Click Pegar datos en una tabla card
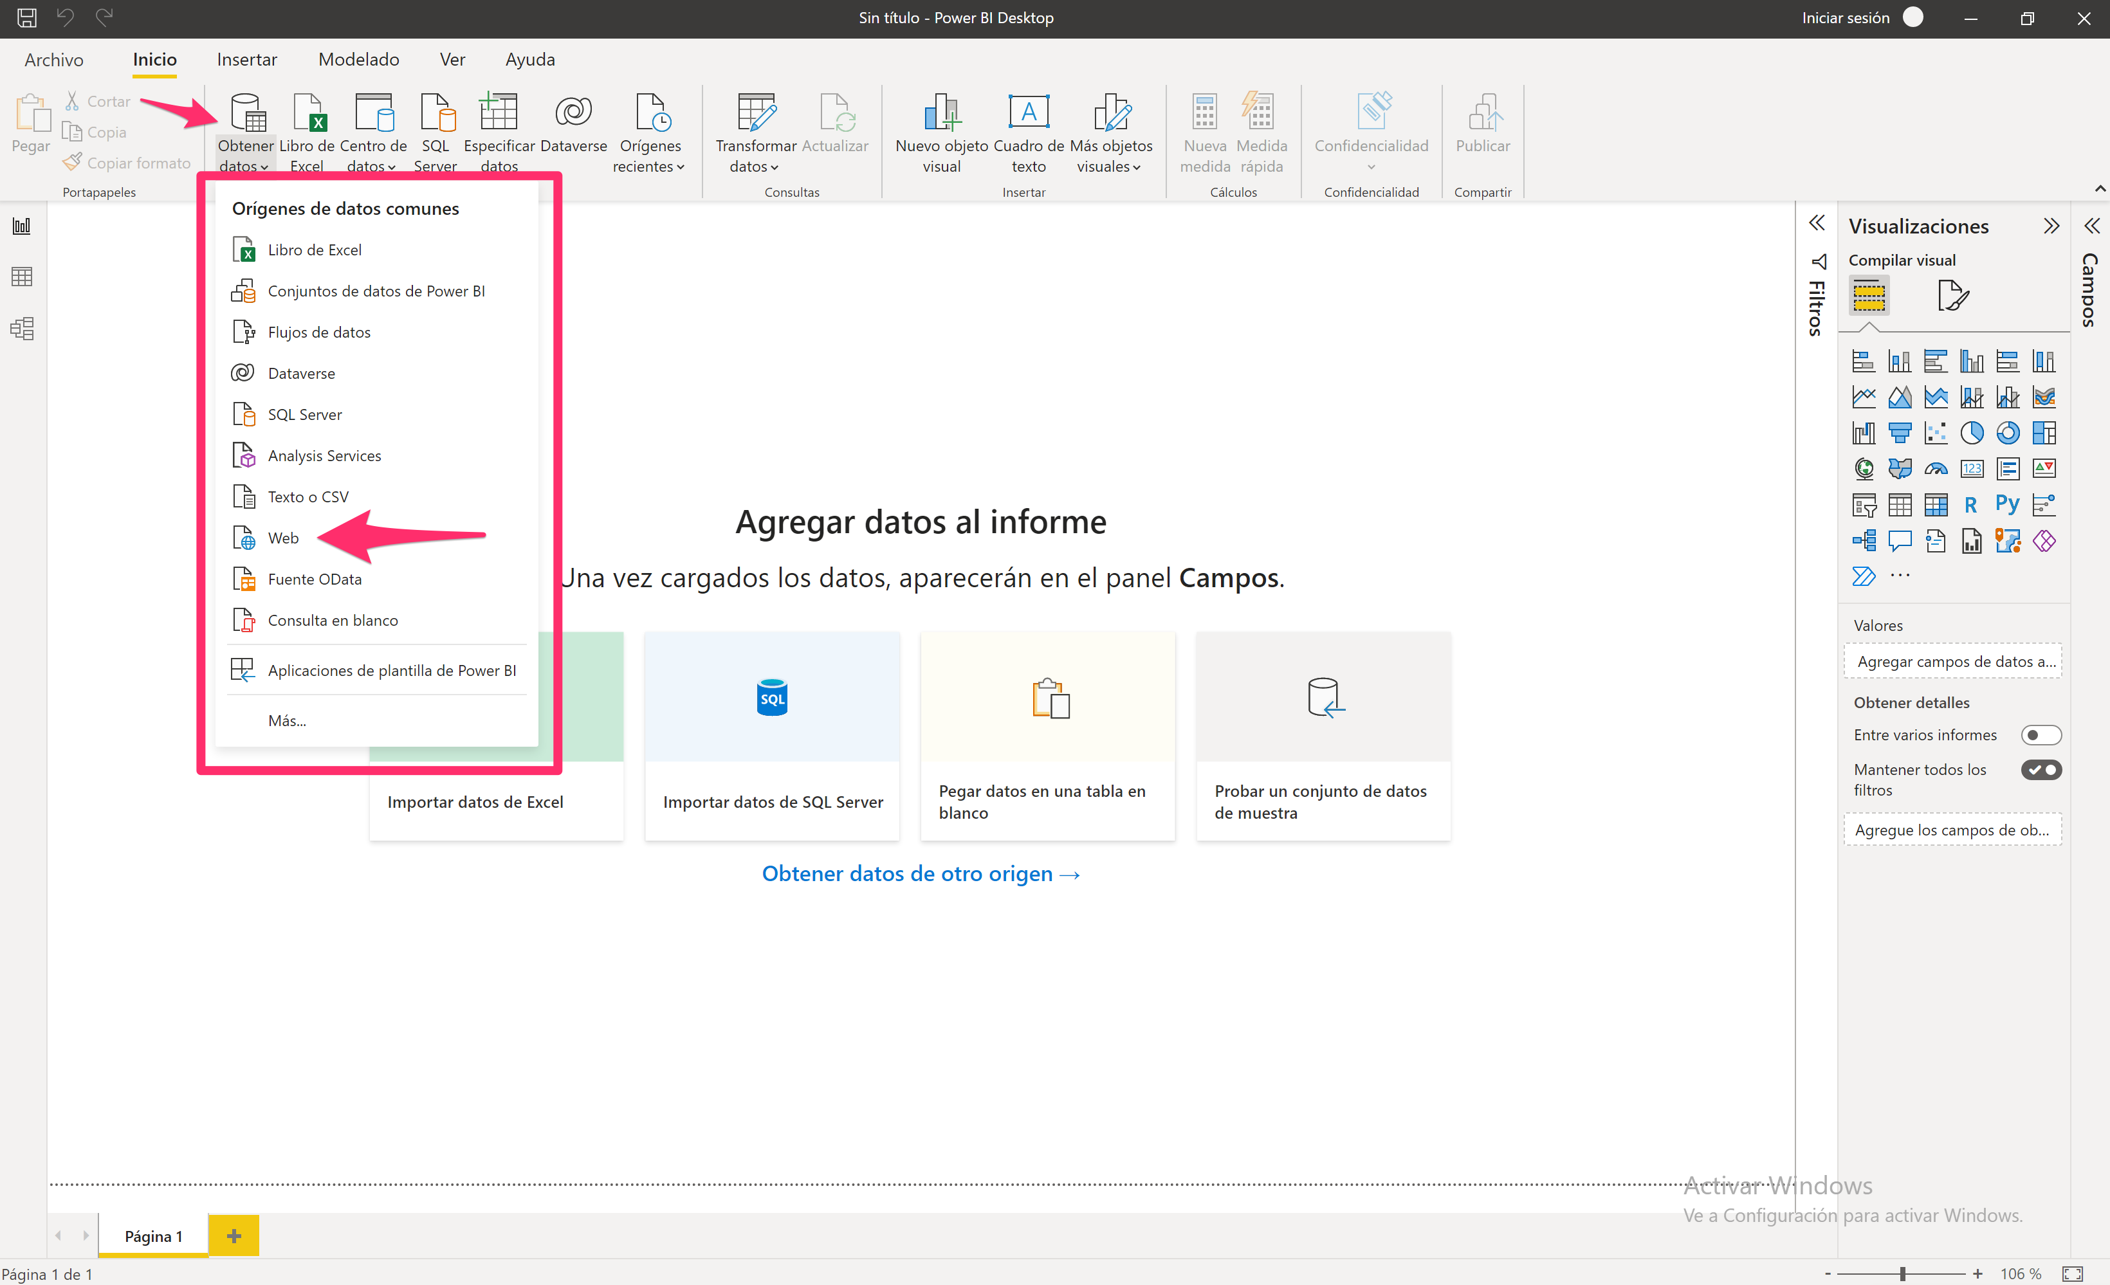 tap(1047, 736)
